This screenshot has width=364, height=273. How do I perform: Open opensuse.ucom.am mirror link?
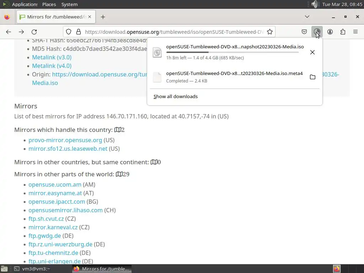pos(55,185)
